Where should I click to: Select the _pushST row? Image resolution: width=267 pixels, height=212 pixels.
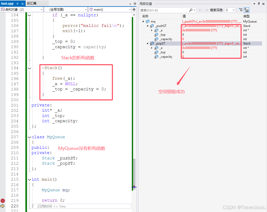click(x=201, y=26)
